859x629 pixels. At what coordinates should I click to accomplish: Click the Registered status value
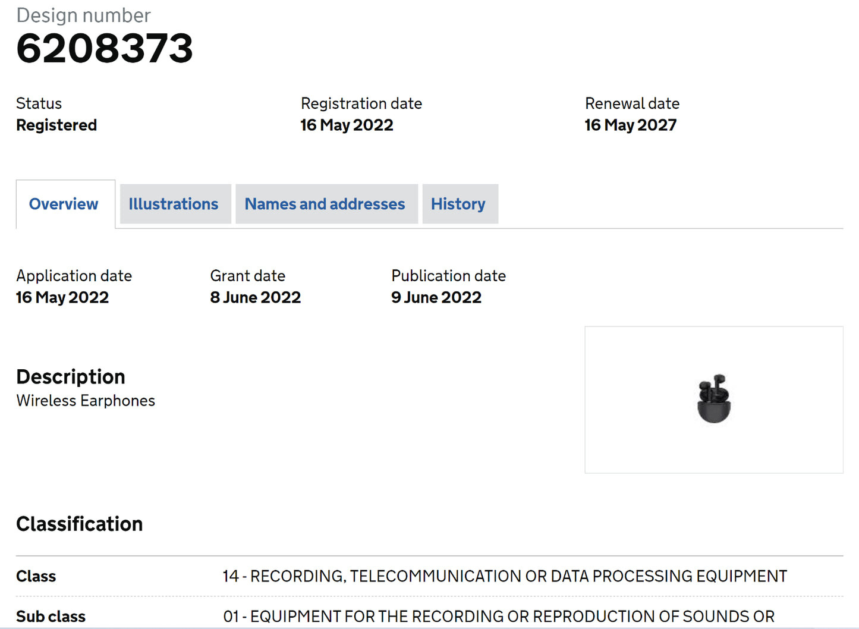coord(56,125)
